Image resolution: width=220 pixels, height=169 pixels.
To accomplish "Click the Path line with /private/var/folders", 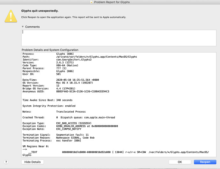I will 80,57.
